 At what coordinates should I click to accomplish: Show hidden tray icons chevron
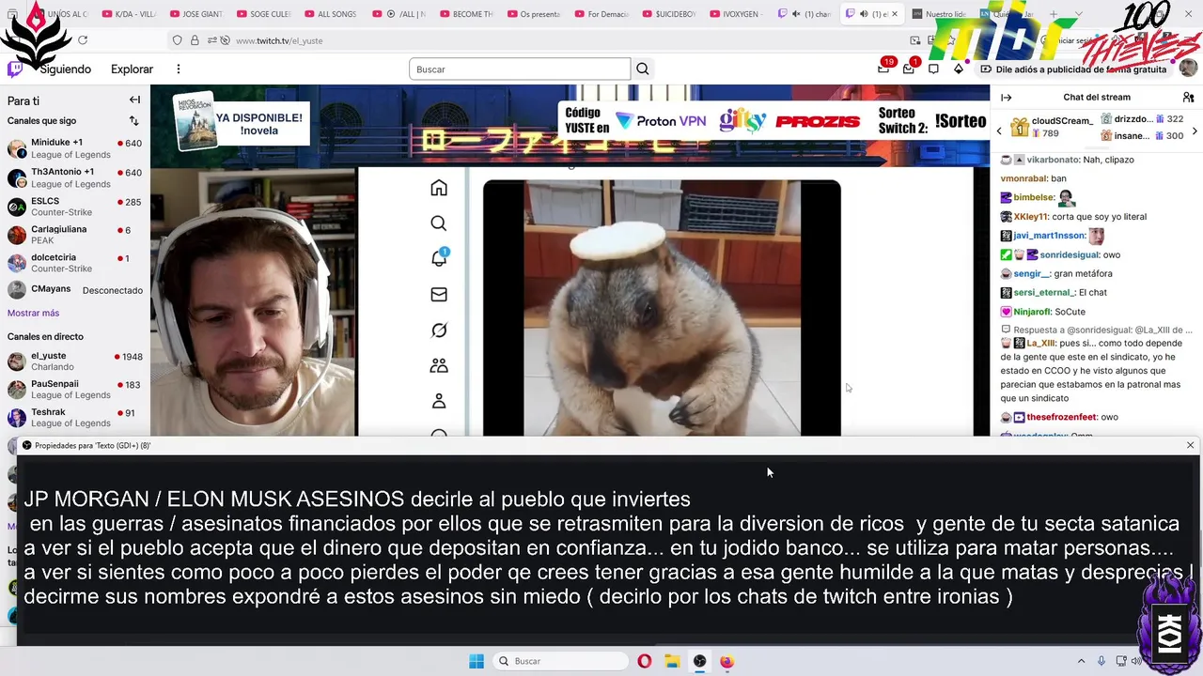[1081, 661]
